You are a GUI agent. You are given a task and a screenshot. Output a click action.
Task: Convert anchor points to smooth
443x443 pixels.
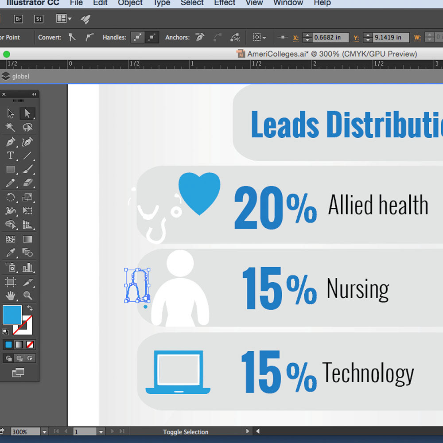(x=89, y=37)
